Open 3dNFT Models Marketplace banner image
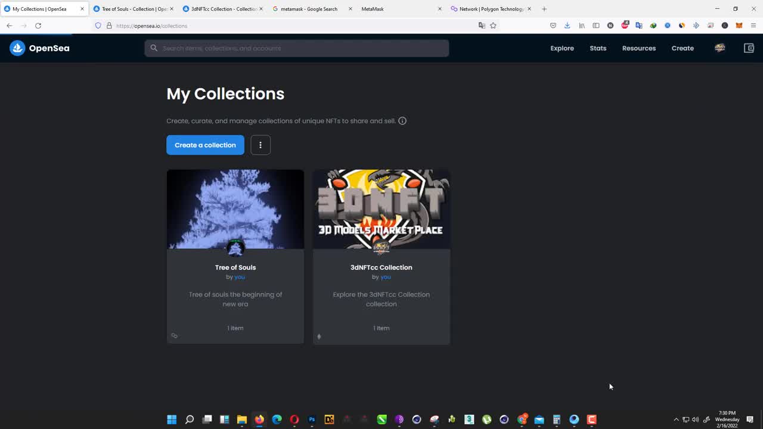 click(381, 209)
